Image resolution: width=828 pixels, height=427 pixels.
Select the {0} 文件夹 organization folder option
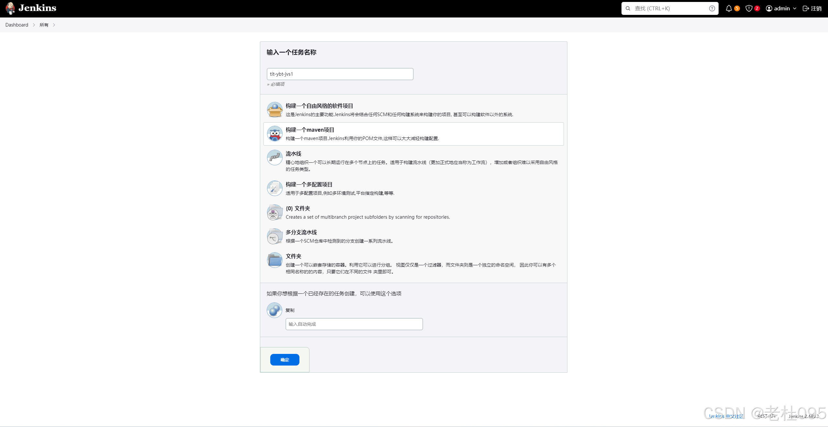tap(298, 209)
